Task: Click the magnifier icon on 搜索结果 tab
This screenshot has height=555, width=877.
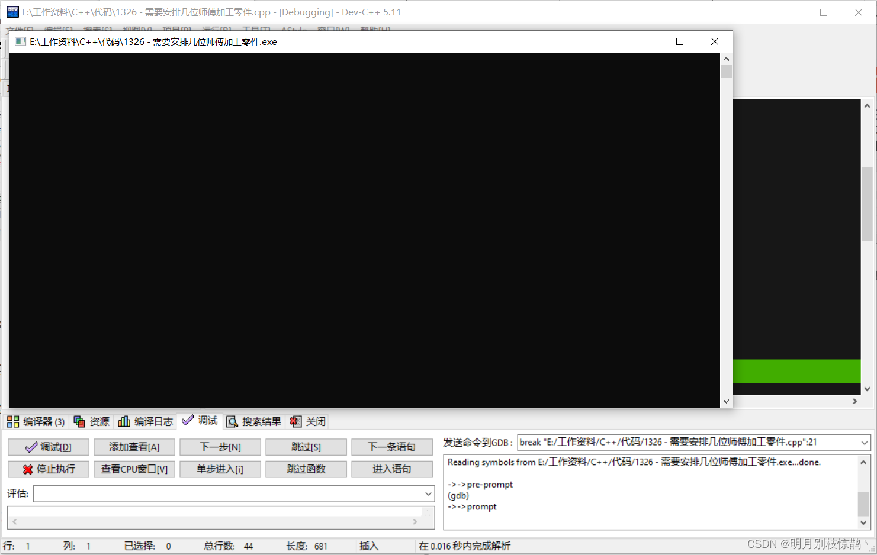Action: point(232,421)
